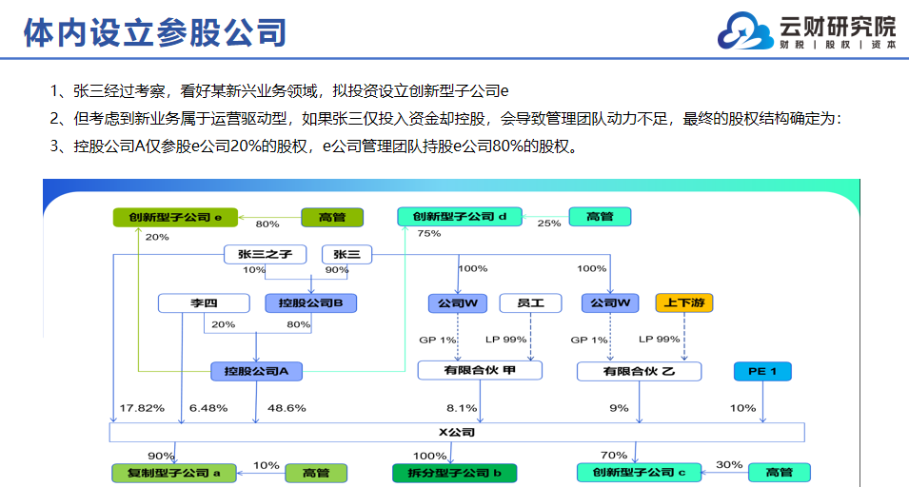Select the 复制型子公司 a box
Image resolution: width=909 pixels, height=487 pixels.
point(174,473)
